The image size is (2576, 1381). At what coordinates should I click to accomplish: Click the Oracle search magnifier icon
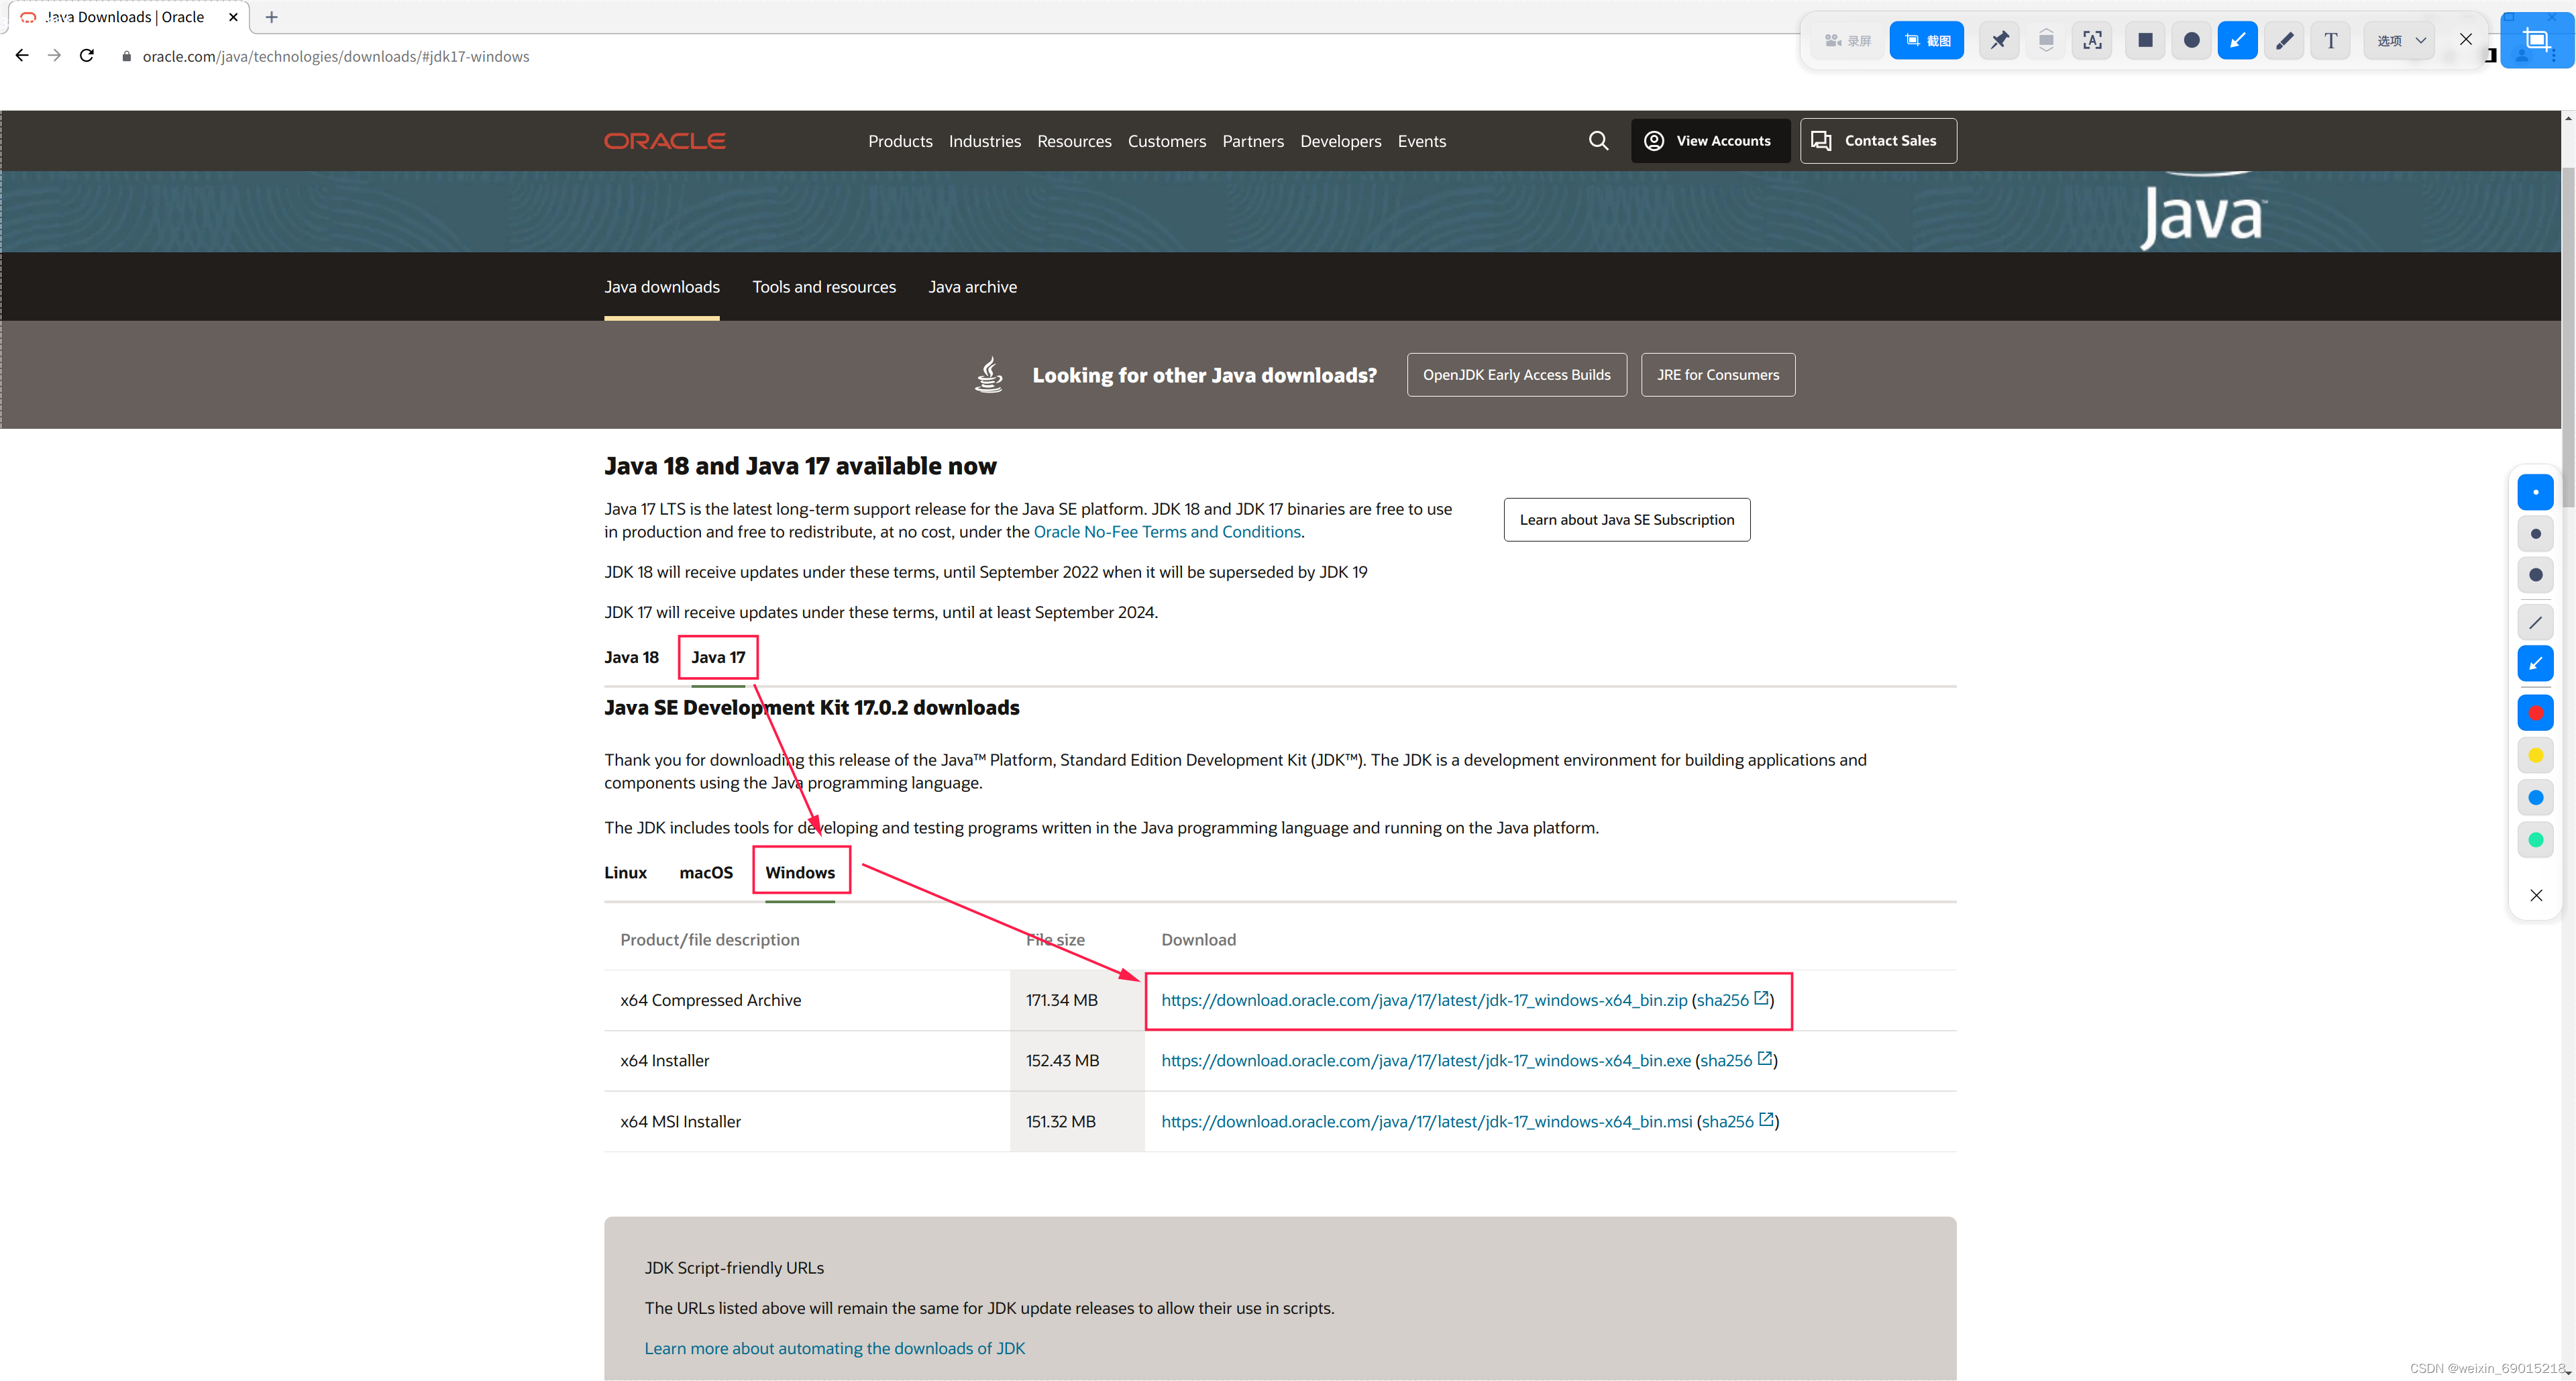click(1598, 141)
